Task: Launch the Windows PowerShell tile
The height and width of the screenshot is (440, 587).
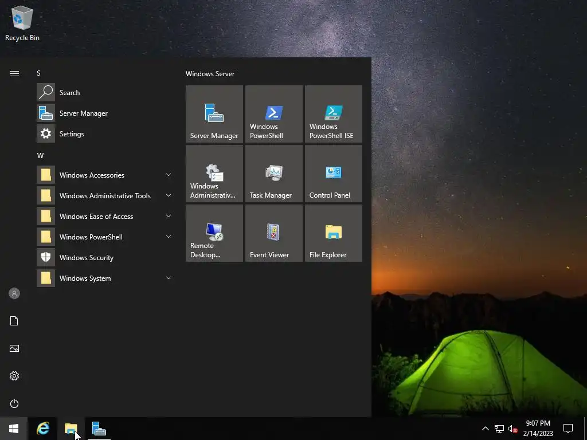Action: [x=273, y=114]
